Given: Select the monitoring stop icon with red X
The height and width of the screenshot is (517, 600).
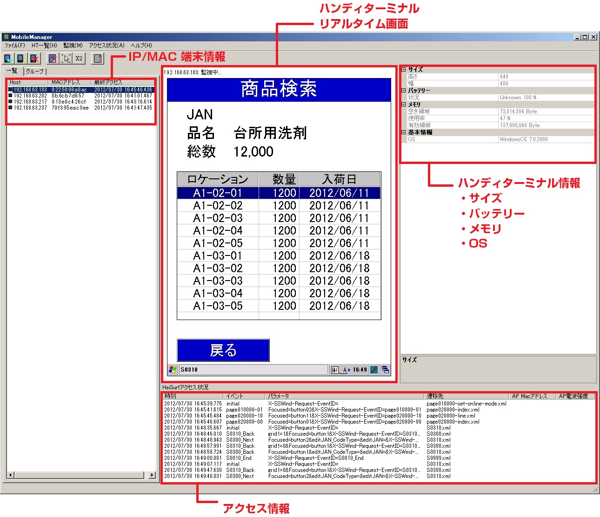Looking at the screenshot, I should (x=52, y=59).
